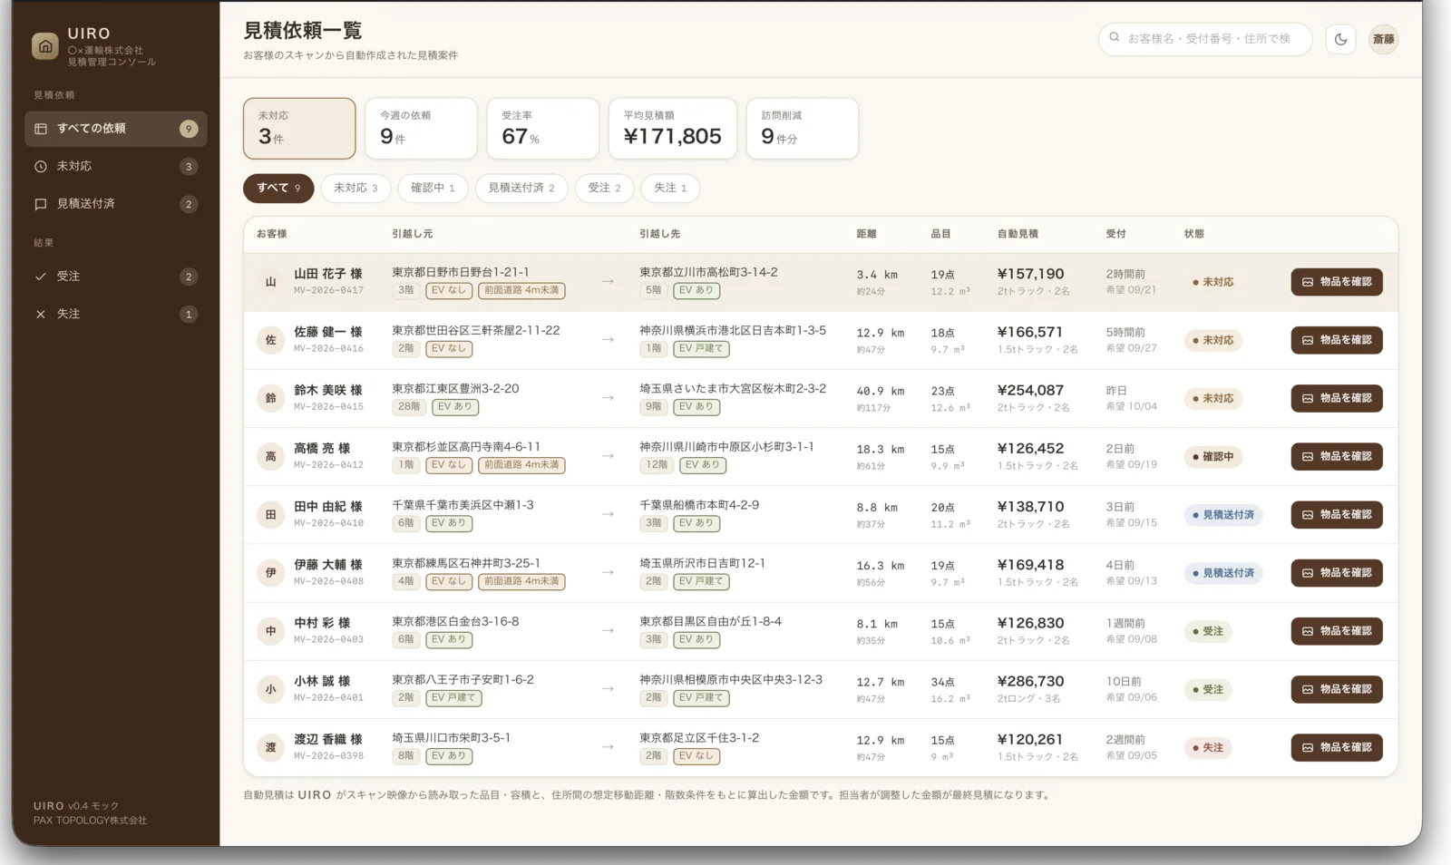
Task: Click reference number MV-2026-0417
Action: pos(328,291)
